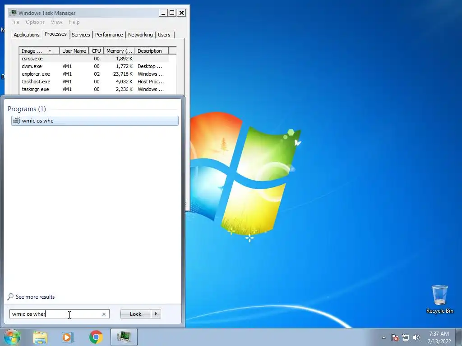Sort by the Image Name column header
This screenshot has width=462, height=346.
pyautogui.click(x=40, y=51)
